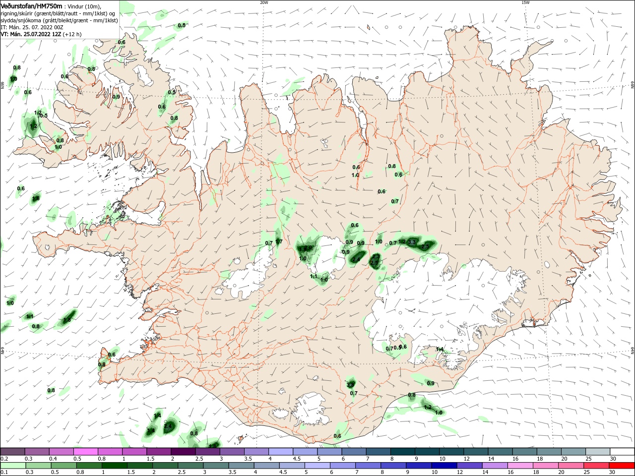Click the 0.1 label on the green rain scale

click(x=4, y=472)
